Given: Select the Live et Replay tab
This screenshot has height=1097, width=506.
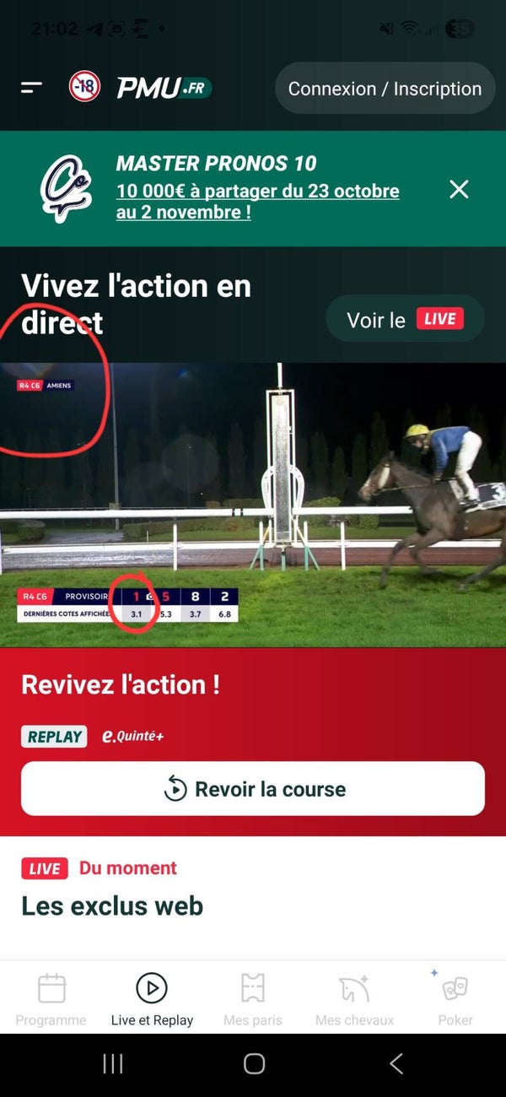Looking at the screenshot, I should click(152, 998).
